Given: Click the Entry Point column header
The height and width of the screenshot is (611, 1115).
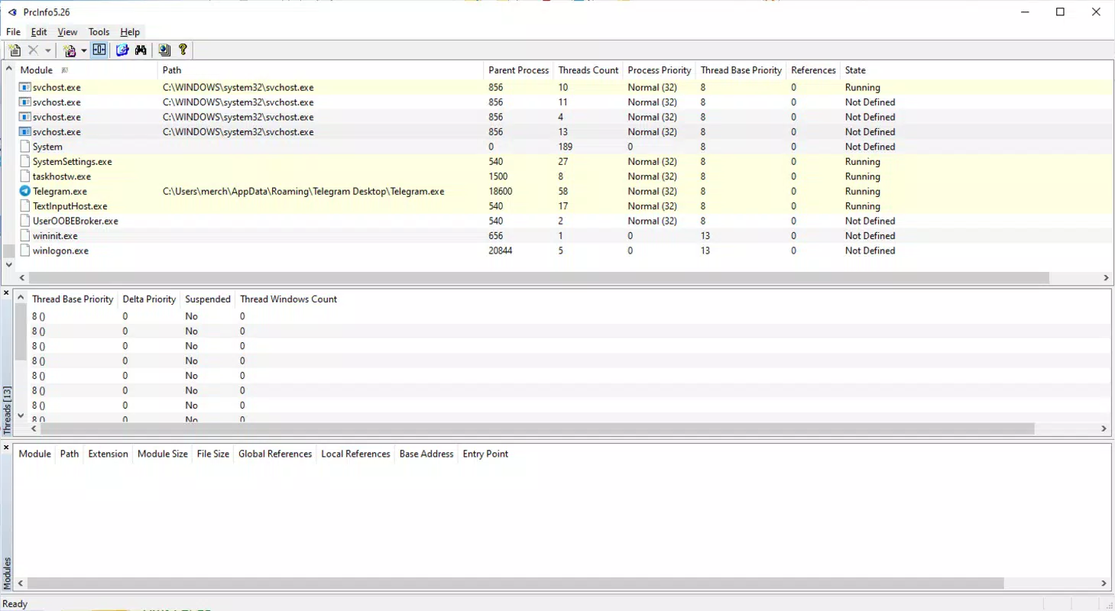Looking at the screenshot, I should pos(485,454).
